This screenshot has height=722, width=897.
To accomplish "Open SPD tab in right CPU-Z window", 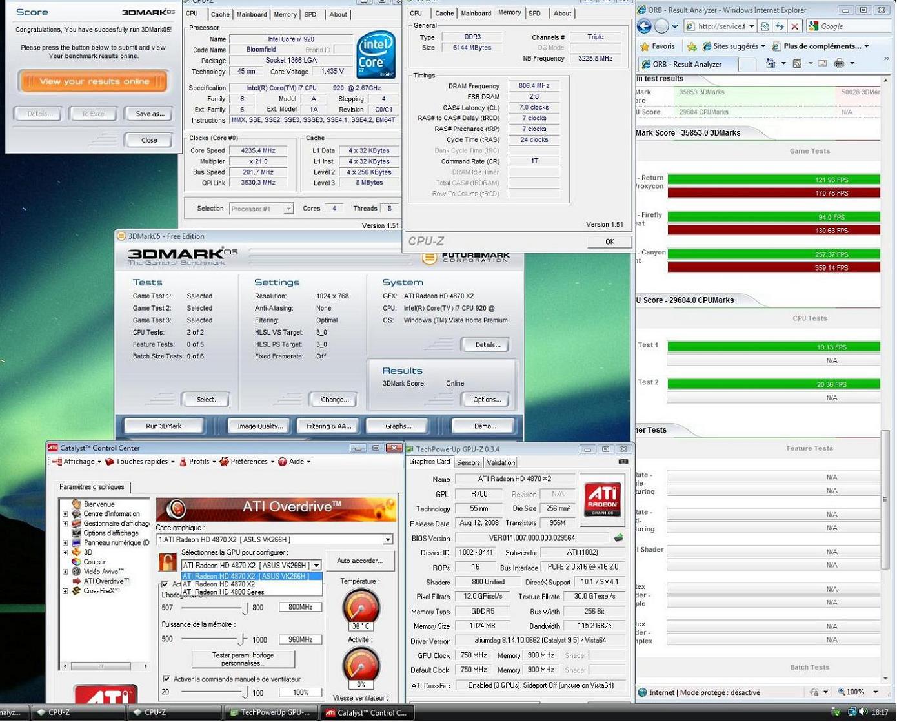I will 534,14.
